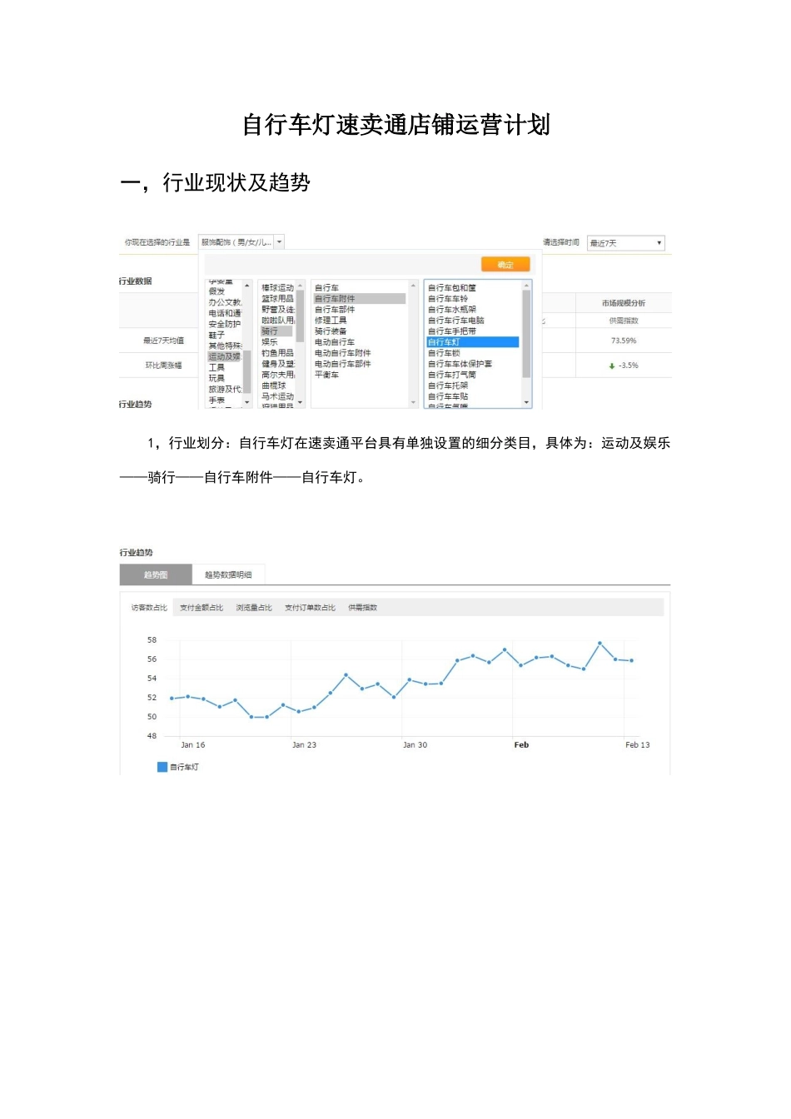Select 自行车灯 in the category list
The width and height of the screenshot is (791, 1119).
pos(472,342)
